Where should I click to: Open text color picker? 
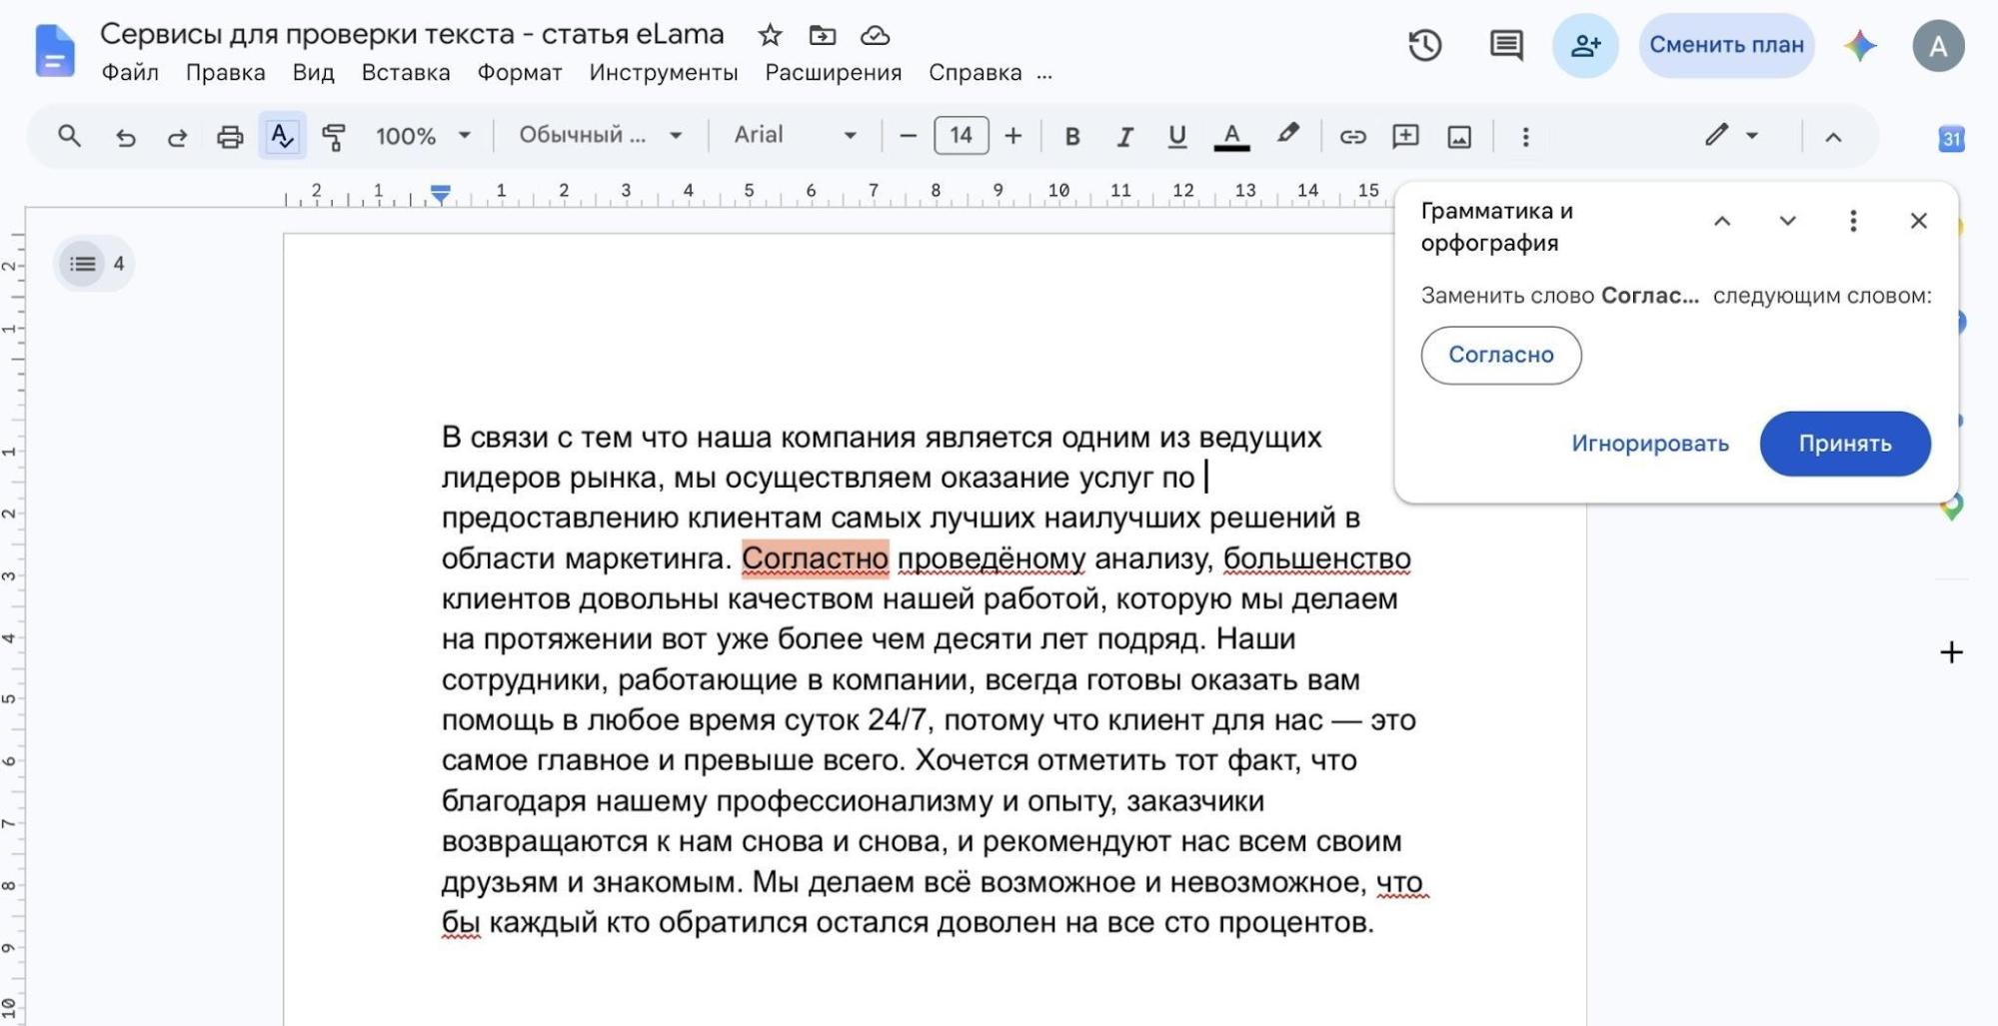coord(1231,136)
